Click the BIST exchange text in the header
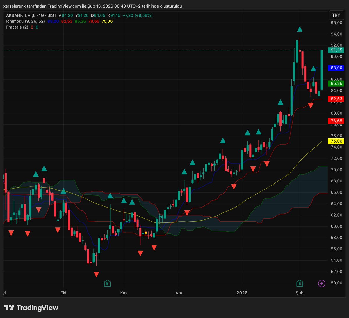The width and height of the screenshot is (349, 318). 52,15
